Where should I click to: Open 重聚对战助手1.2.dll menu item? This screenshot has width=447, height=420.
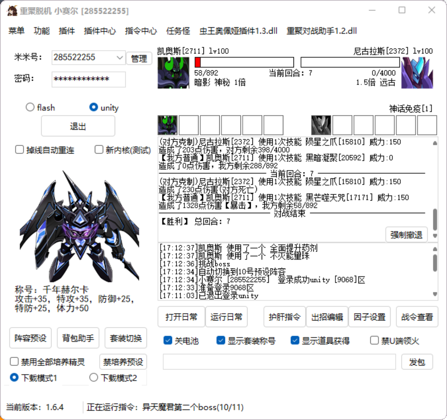pyautogui.click(x=322, y=31)
